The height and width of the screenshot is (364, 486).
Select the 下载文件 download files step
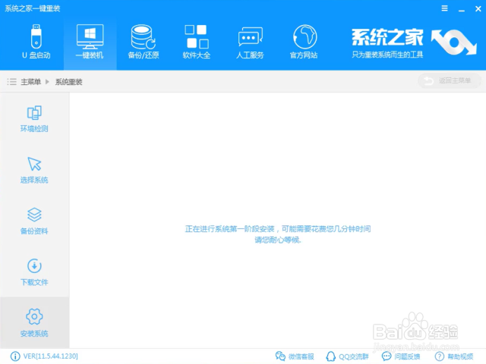34,272
